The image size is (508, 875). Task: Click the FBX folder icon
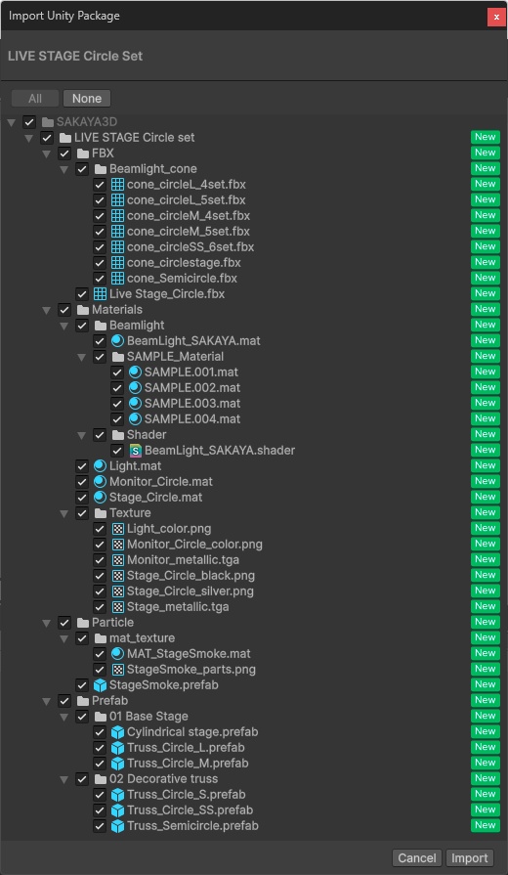(82, 153)
